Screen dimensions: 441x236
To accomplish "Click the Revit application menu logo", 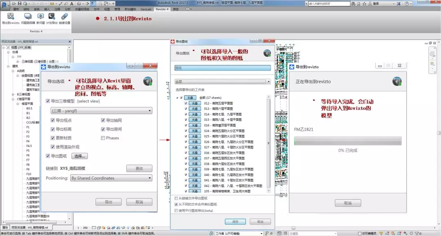I will (5, 4).
